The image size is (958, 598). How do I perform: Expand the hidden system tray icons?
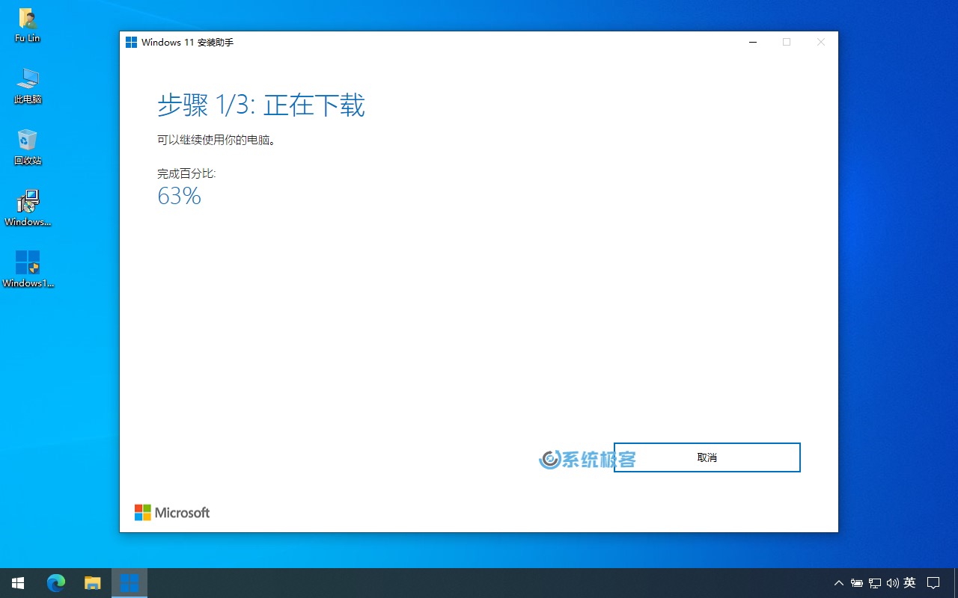coord(839,583)
